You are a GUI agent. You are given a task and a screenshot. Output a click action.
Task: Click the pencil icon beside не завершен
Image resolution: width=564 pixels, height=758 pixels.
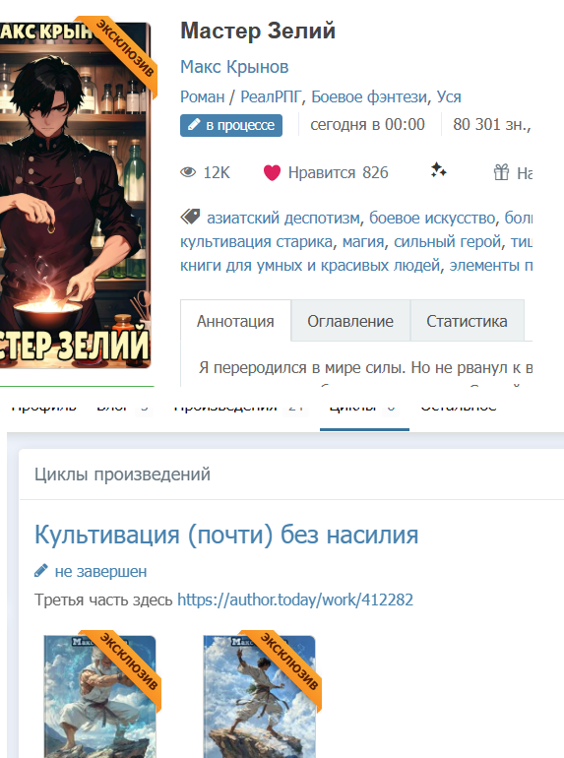tap(41, 571)
